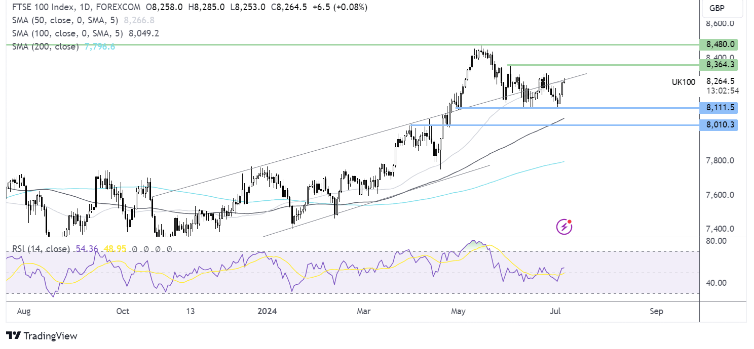Click the Oct label on time axis

pos(123,311)
